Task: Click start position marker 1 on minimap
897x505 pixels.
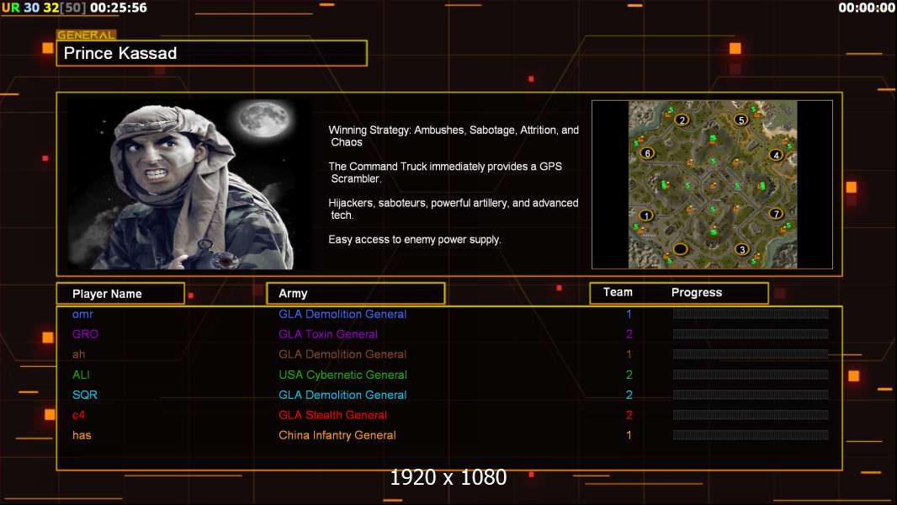Action: (x=646, y=215)
